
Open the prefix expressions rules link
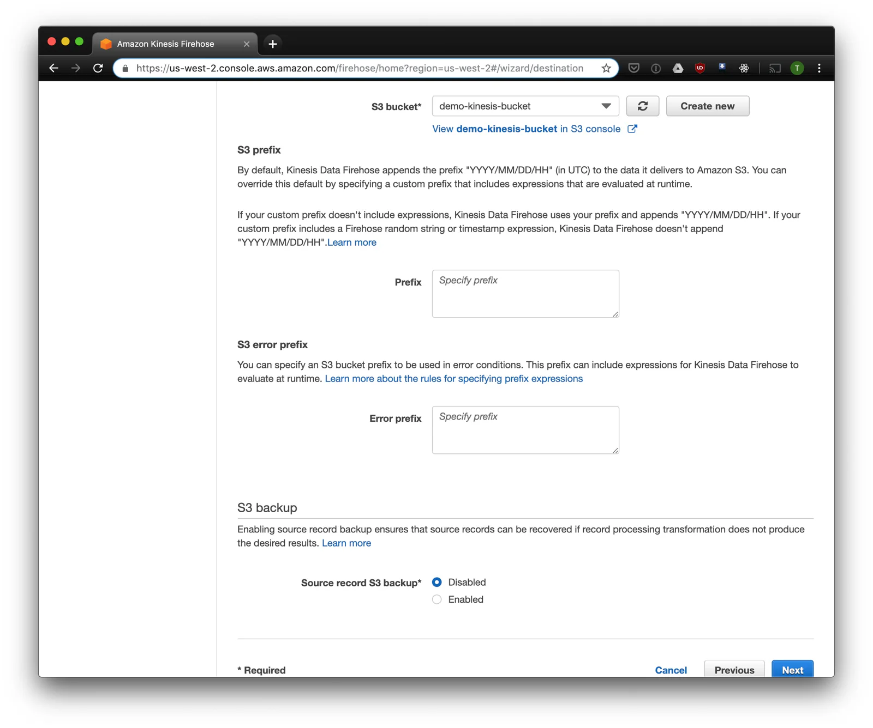click(454, 379)
